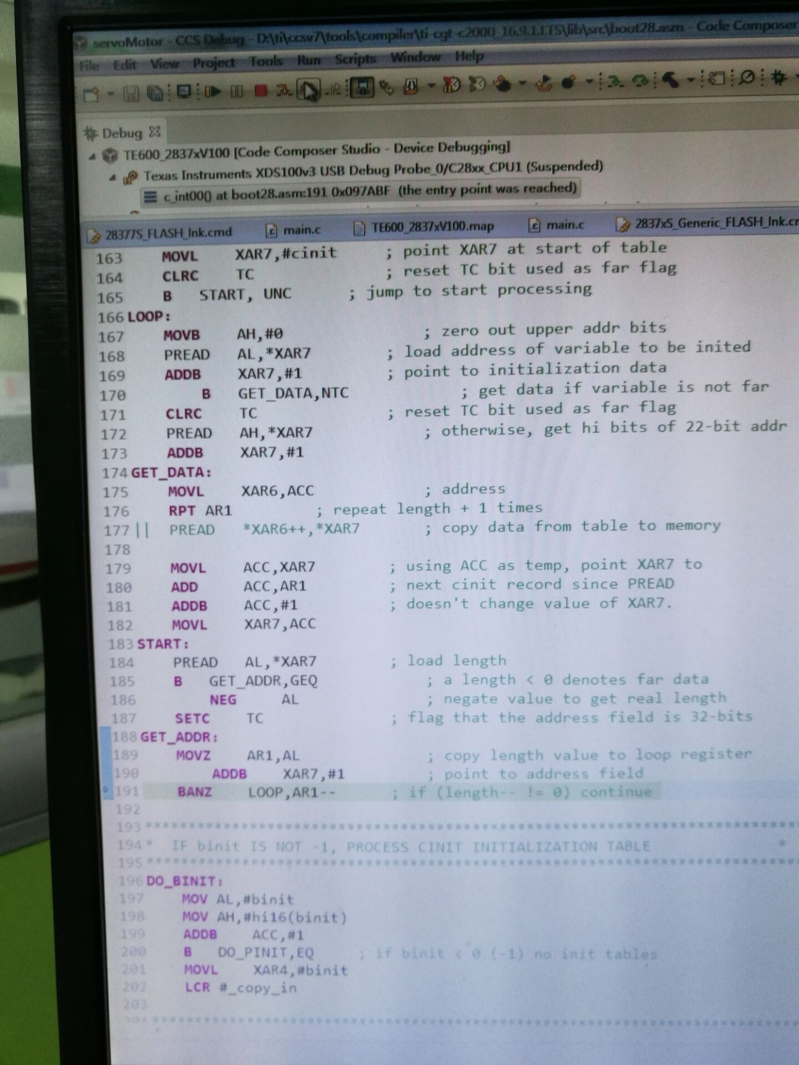
Task: Open the dropdown beside the Build hammer
Action: (x=691, y=80)
